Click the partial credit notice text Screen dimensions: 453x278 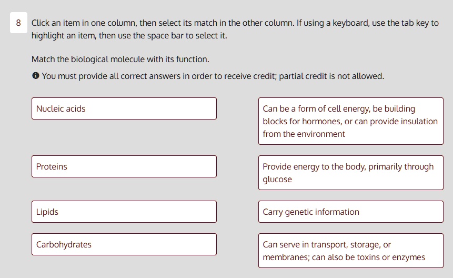(x=213, y=76)
